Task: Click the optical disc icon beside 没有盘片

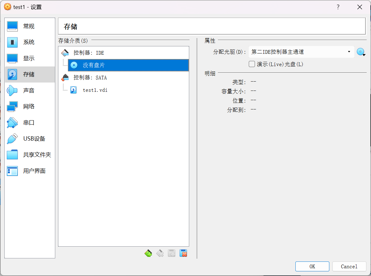Action: pos(74,65)
